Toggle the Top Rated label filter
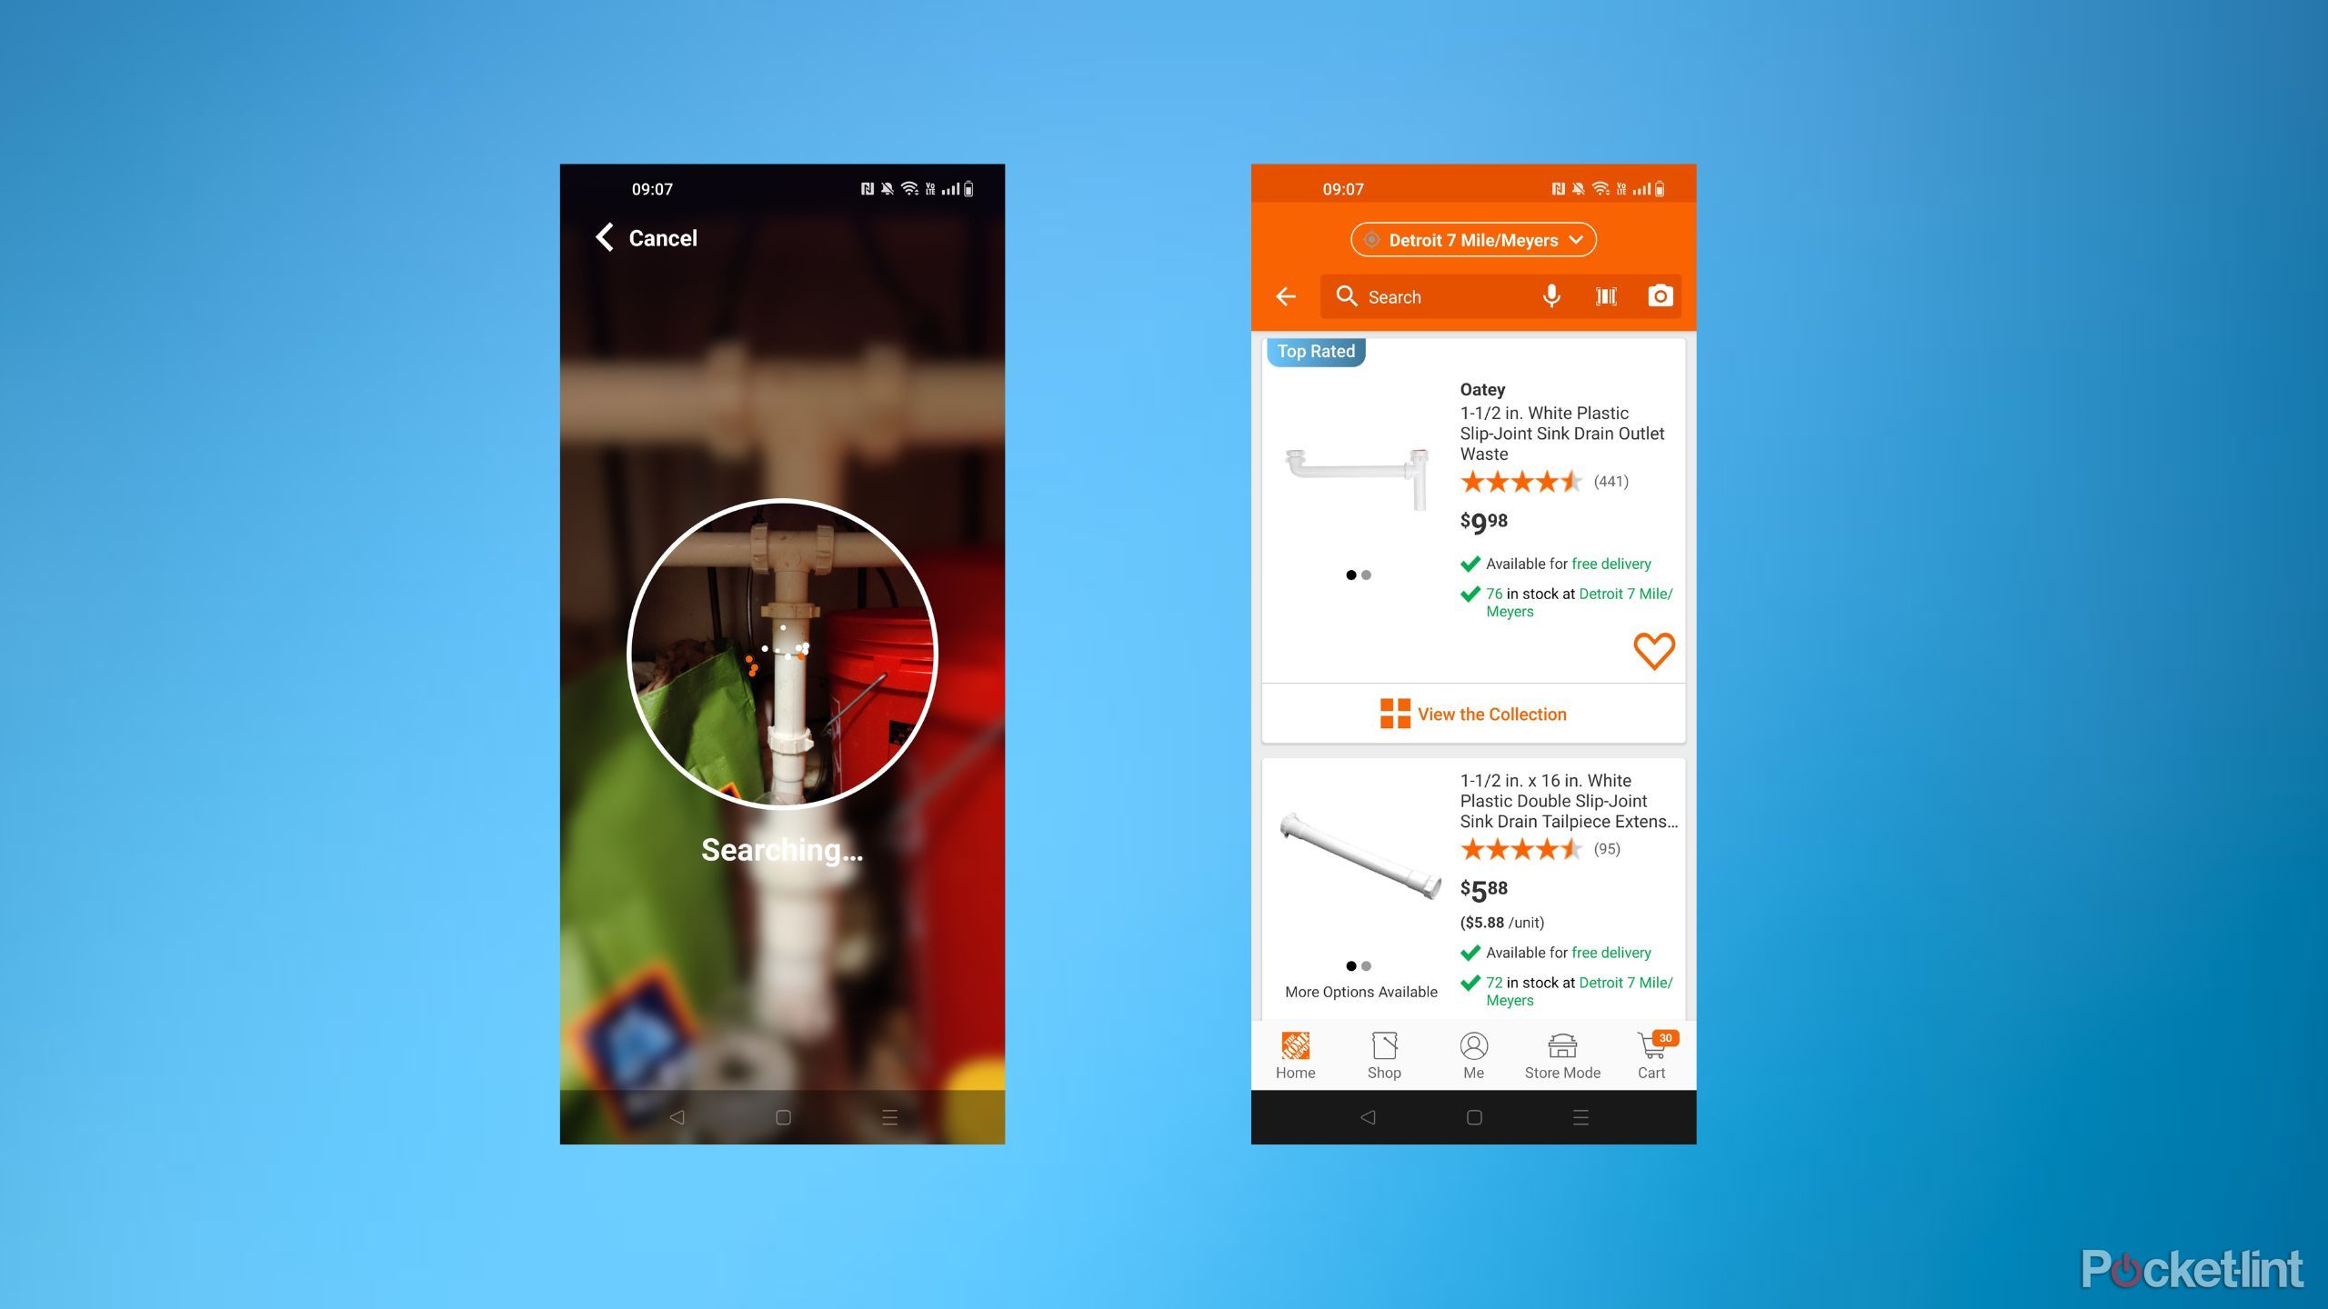 point(1316,352)
